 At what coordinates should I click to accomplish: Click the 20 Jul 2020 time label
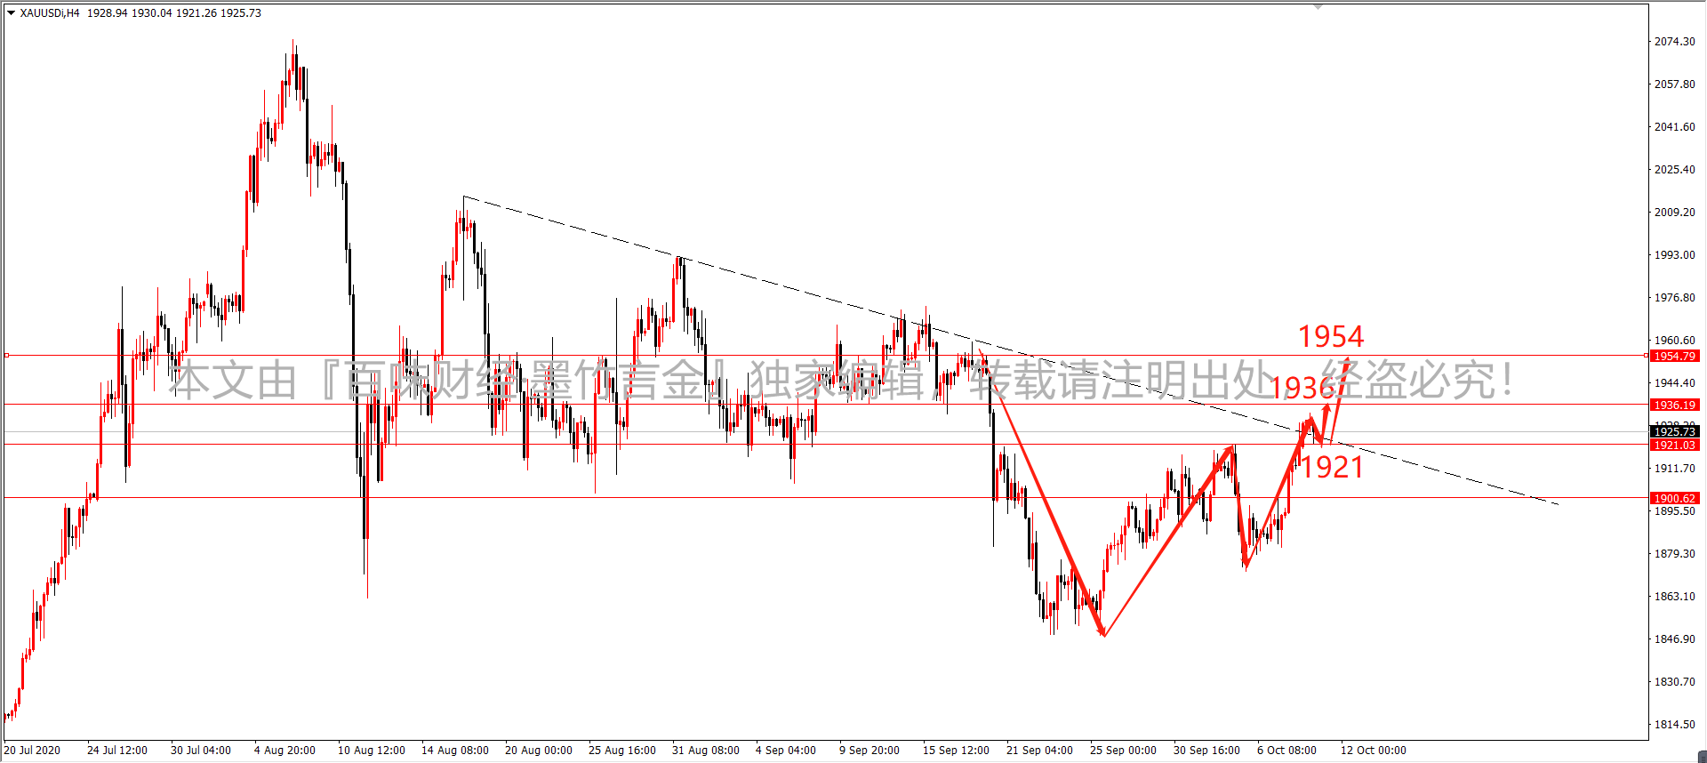pos(33,751)
